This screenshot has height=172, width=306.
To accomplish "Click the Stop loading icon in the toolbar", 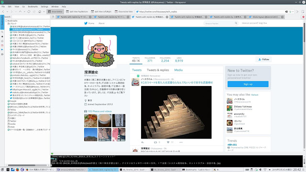I will 34,11.
